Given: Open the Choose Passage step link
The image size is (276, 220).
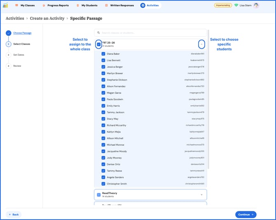Looking at the screenshot, I should [x=22, y=33].
